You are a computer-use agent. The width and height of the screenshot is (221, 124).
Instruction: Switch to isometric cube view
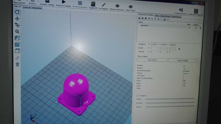click(x=17, y=38)
